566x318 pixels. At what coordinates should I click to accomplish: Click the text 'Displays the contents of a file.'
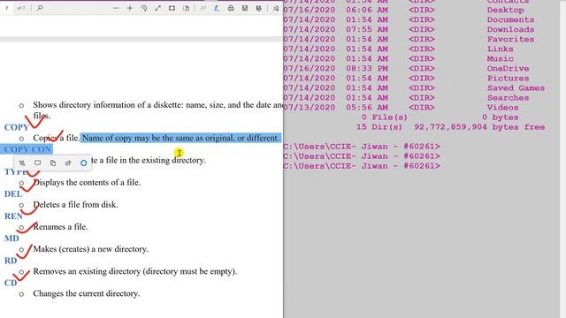[87, 183]
